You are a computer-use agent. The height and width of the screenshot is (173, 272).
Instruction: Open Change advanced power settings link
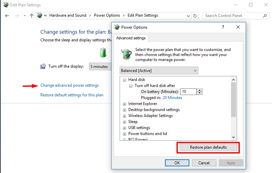coord(69,85)
